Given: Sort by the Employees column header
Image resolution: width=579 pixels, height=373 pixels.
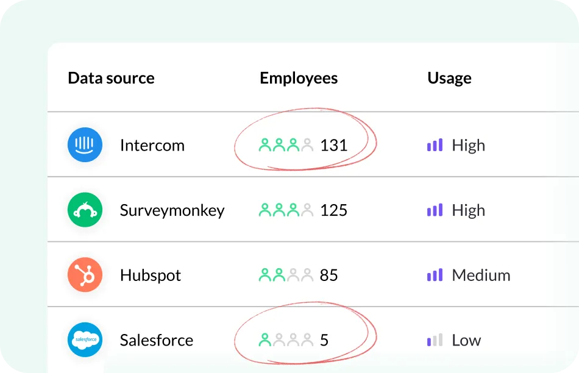Looking at the screenshot, I should pos(299,78).
